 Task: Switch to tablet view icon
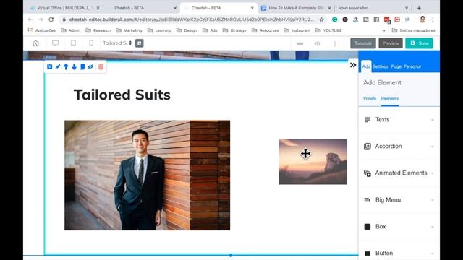coord(73,43)
